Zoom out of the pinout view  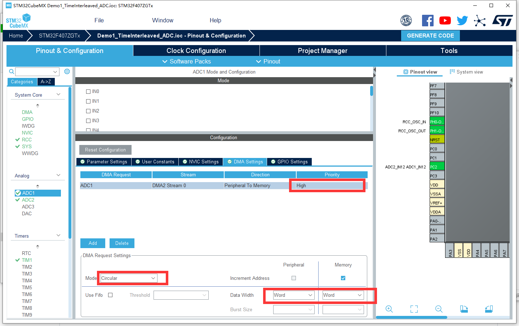(x=439, y=309)
